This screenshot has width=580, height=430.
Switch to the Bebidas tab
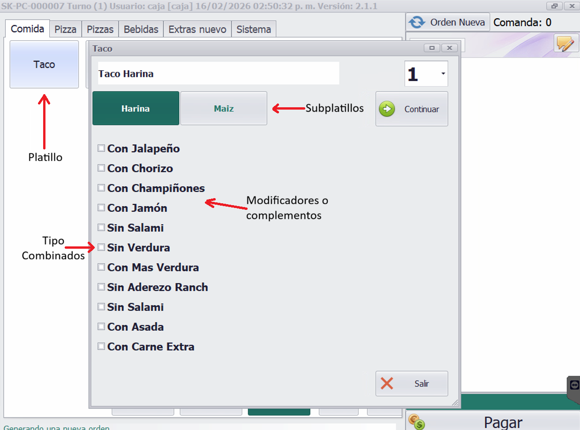point(141,29)
